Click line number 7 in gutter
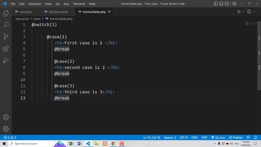The width and height of the screenshot is (261, 147). click(24, 61)
